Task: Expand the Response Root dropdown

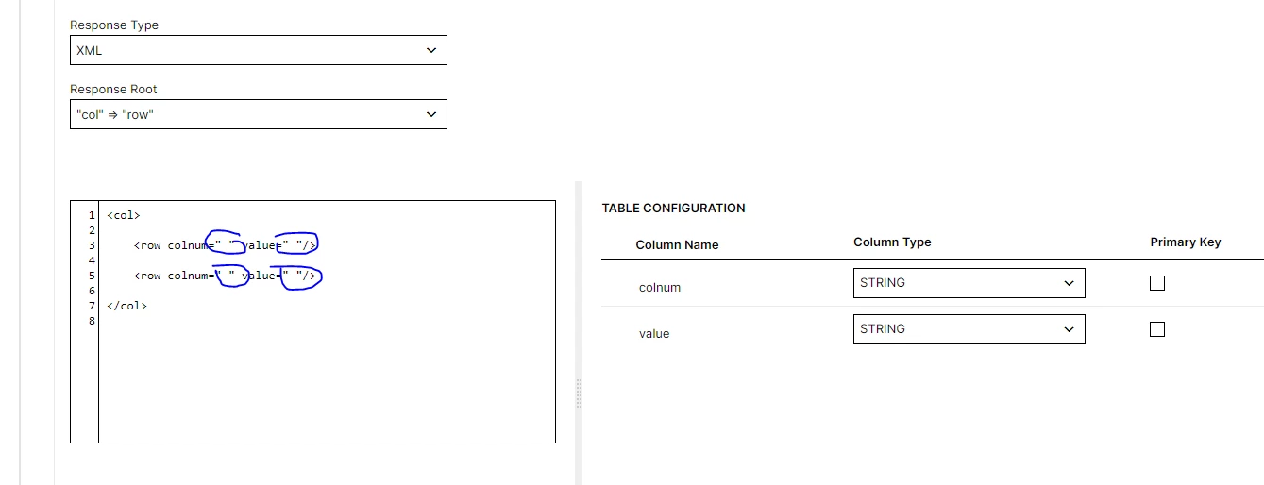Action: [x=258, y=114]
